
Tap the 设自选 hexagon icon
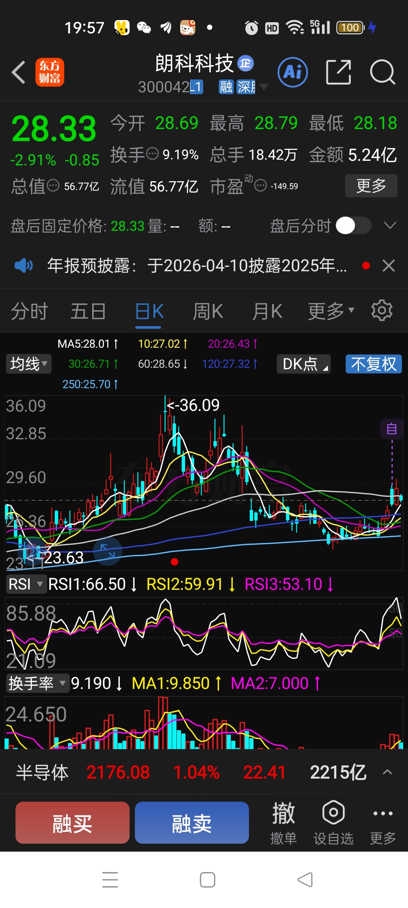[x=334, y=823]
